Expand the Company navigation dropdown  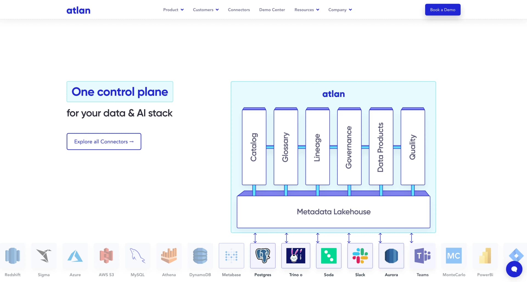[340, 10]
